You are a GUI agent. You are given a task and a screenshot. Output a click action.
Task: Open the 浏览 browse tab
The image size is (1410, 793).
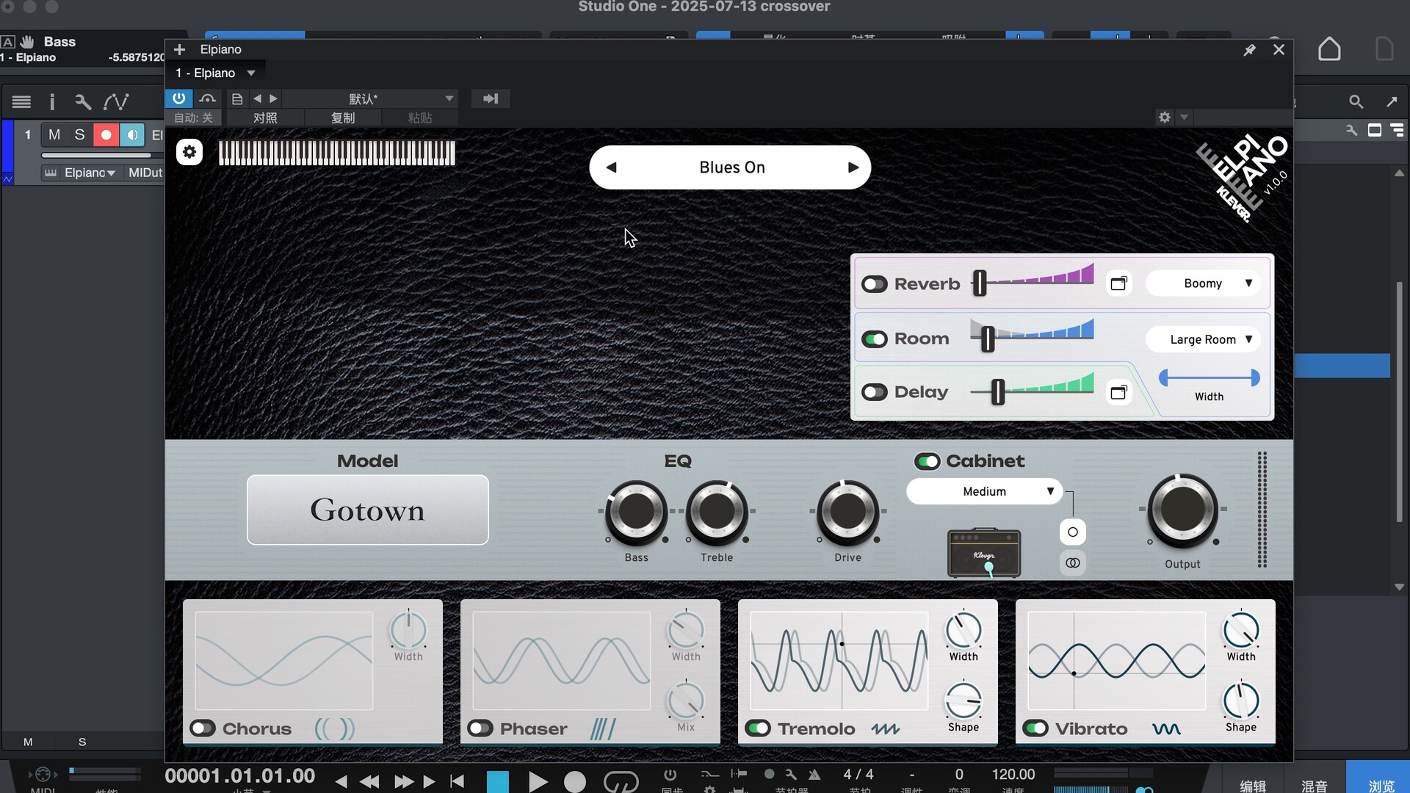tap(1381, 785)
